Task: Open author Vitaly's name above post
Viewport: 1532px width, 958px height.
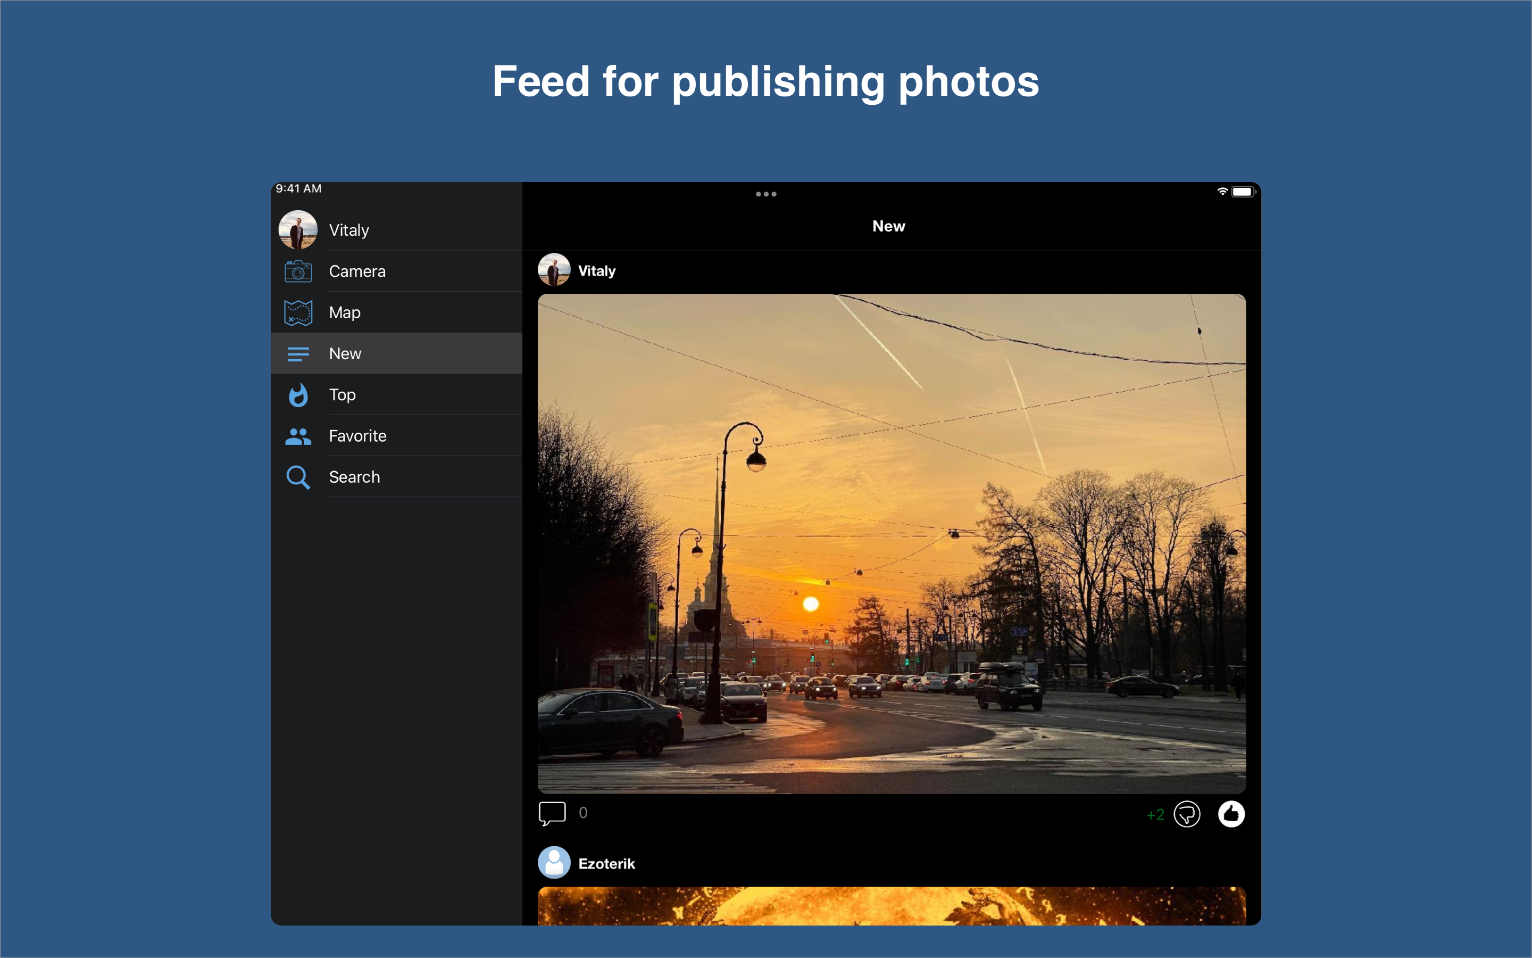Action: (596, 270)
